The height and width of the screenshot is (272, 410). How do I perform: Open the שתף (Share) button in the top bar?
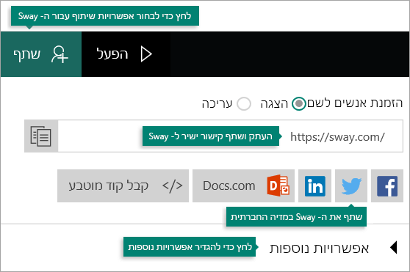click(x=41, y=54)
